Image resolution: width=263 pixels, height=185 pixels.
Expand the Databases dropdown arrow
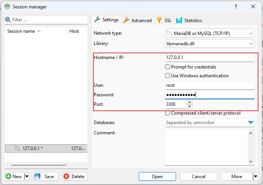click(250, 123)
